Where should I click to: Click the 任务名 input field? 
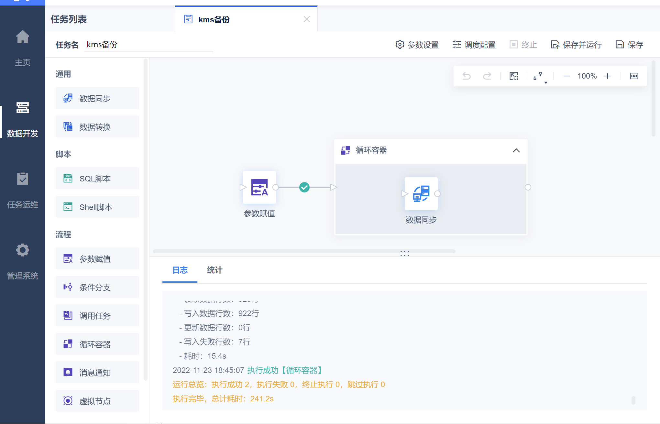pyautogui.click(x=148, y=45)
